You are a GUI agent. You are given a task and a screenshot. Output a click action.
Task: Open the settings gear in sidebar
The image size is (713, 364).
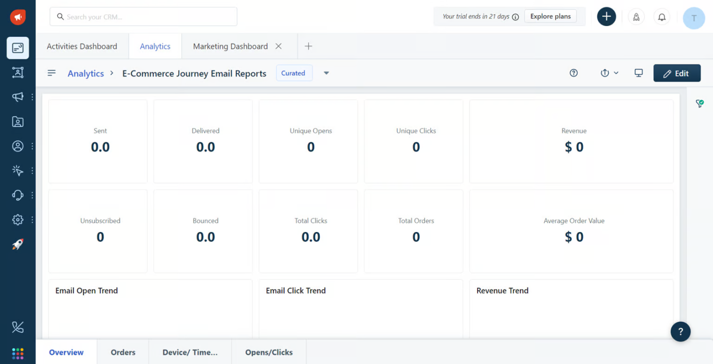(18, 220)
